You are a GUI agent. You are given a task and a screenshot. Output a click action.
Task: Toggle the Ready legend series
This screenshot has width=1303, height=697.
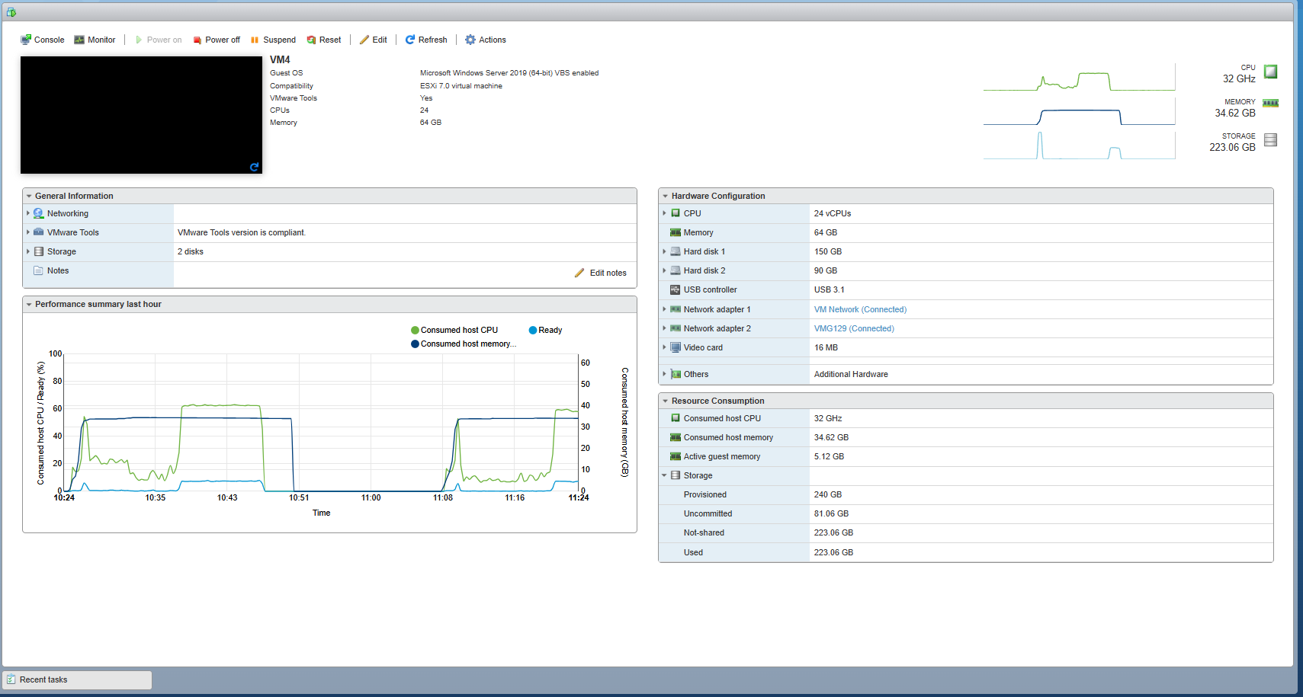click(545, 330)
